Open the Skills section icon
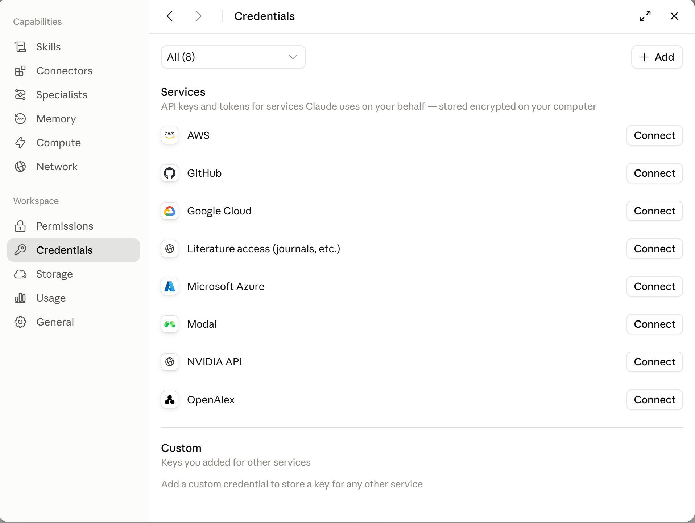The height and width of the screenshot is (523, 695). coord(20,47)
